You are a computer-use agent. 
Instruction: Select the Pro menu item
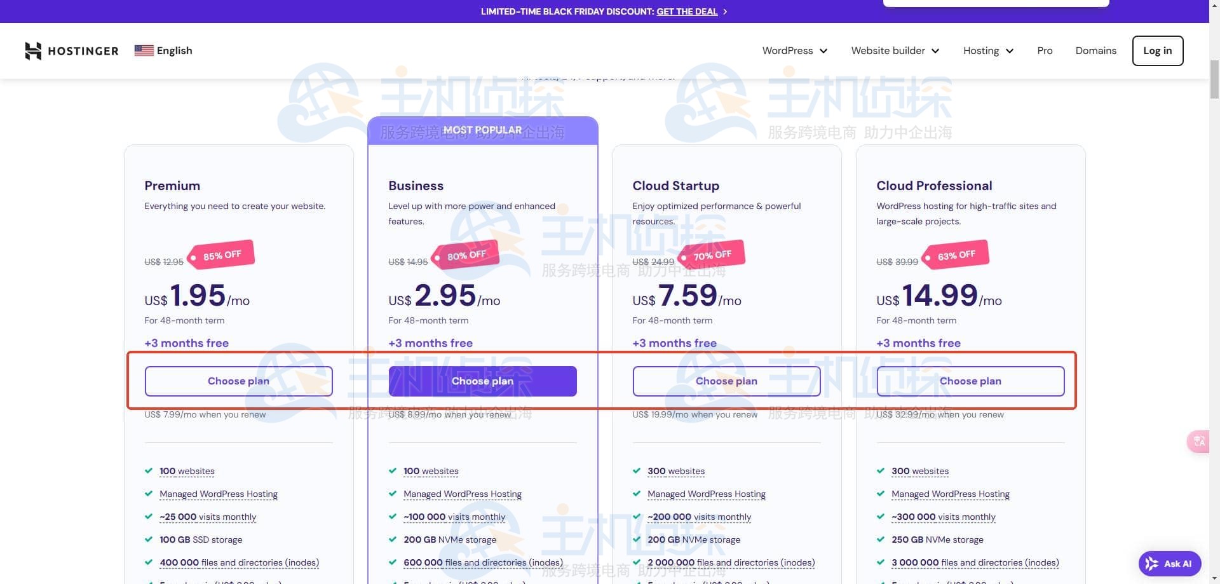coord(1044,50)
